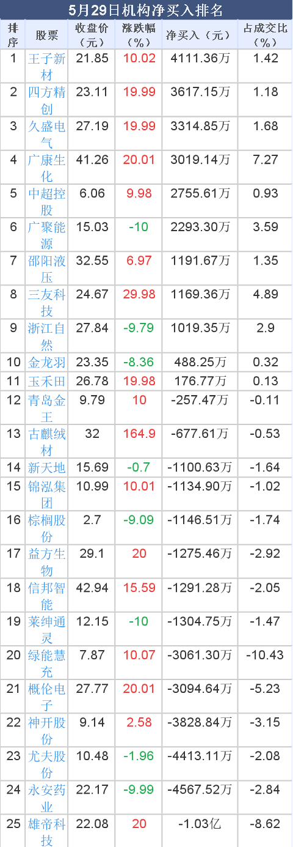Open the 绿能慧充 stock link
Viewport: 293px width, 847px height.
click(47, 664)
